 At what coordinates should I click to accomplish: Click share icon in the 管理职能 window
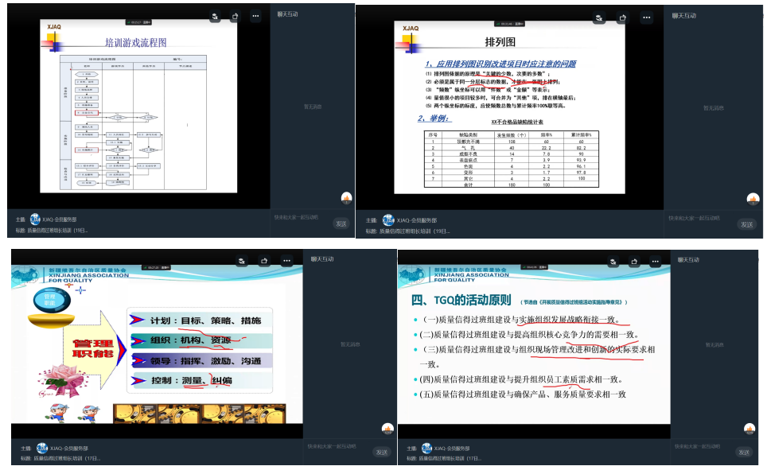point(265,260)
